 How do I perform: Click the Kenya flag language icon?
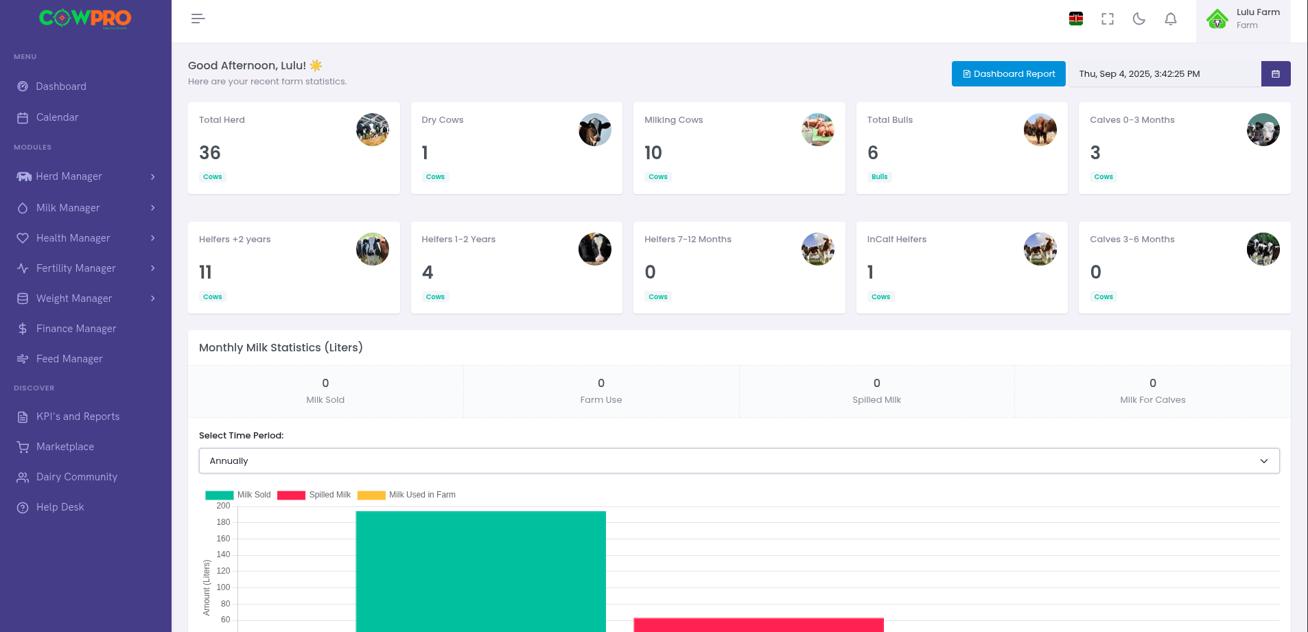[1075, 19]
